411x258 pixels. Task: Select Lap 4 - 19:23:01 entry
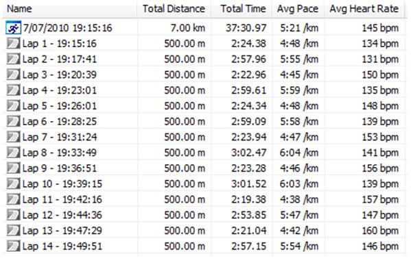tap(60, 90)
